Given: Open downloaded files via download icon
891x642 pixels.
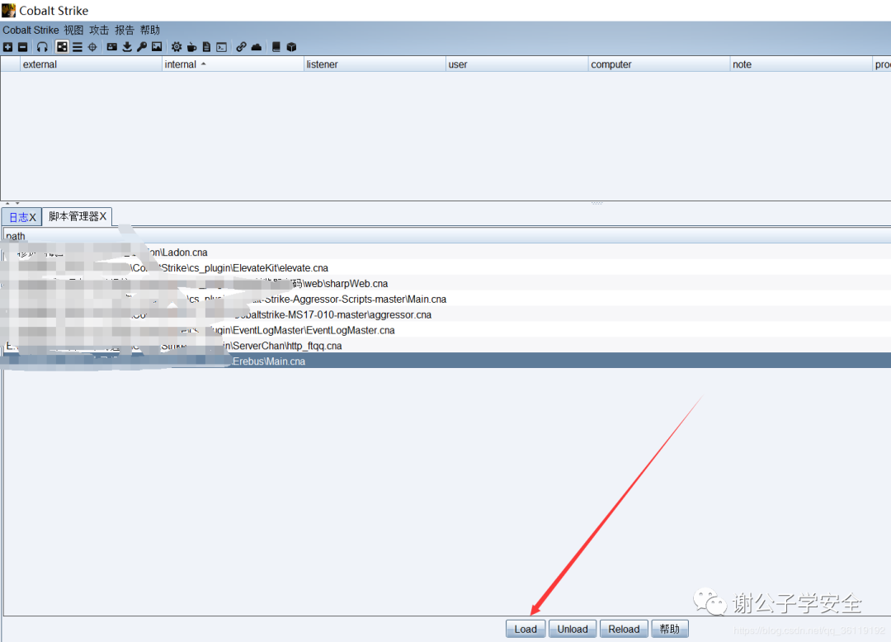Looking at the screenshot, I should coord(127,47).
